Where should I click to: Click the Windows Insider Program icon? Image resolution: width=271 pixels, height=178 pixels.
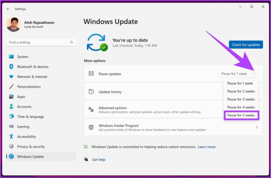pyautogui.click(x=91, y=127)
